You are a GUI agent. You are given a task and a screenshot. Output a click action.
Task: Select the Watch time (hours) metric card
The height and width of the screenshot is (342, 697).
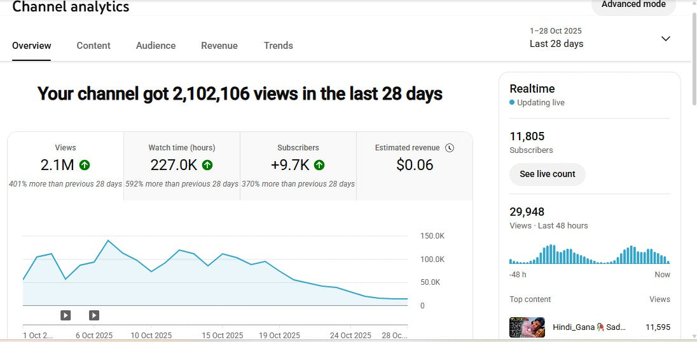click(x=181, y=166)
